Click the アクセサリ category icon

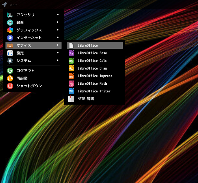pos(10,15)
